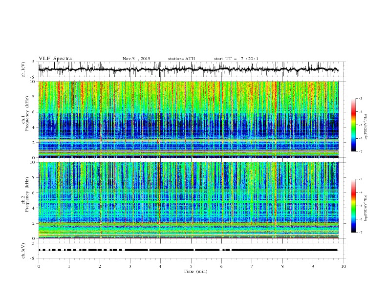This screenshot has width=387, height=299.
Task: Select the "start UT = 7 :20: 1" text
Action: coord(236,59)
